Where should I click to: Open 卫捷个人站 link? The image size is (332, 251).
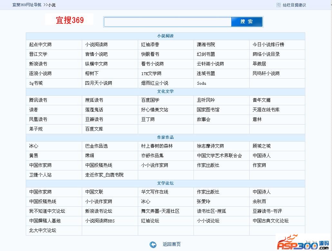coord(40,175)
